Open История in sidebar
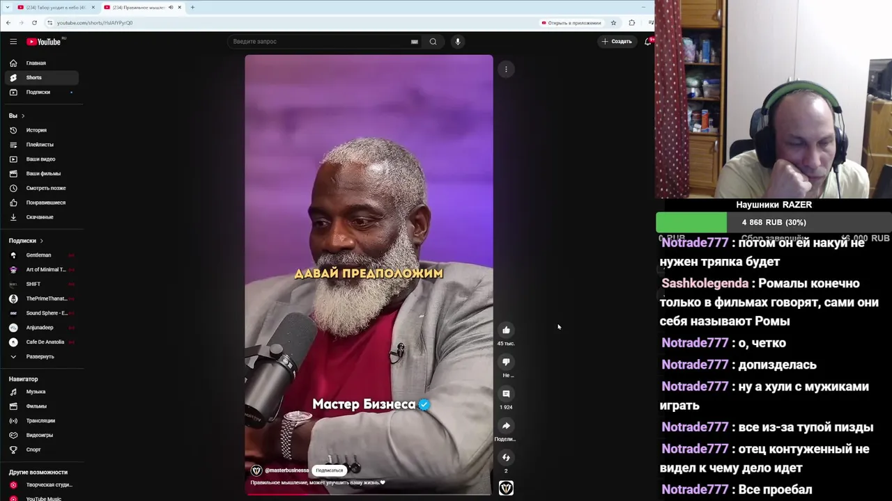Screen dimensions: 892x501 [42, 130]
